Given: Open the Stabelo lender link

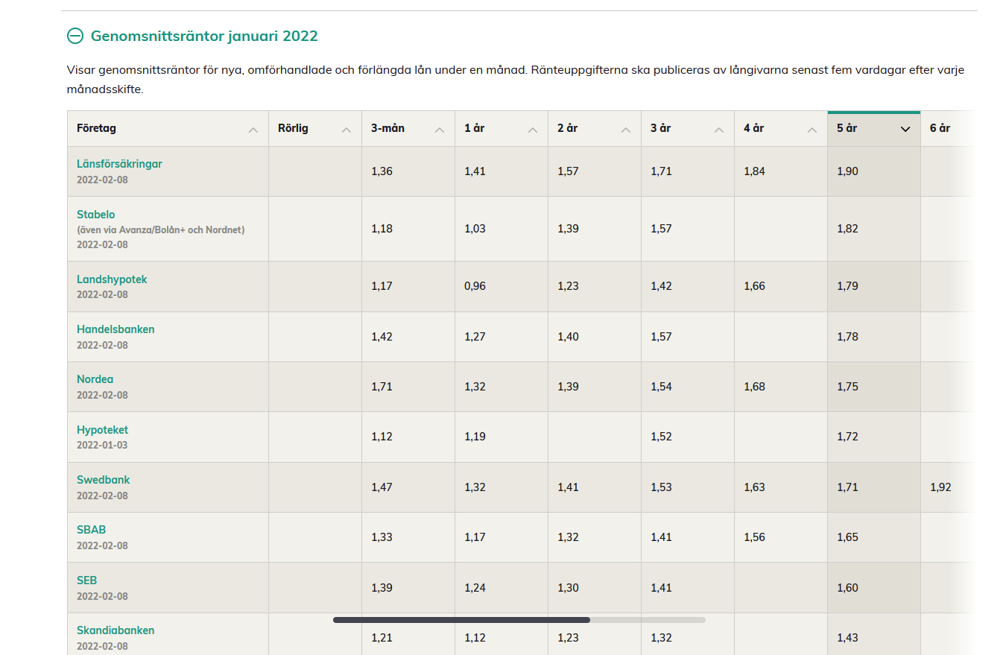Looking at the screenshot, I should [96, 215].
